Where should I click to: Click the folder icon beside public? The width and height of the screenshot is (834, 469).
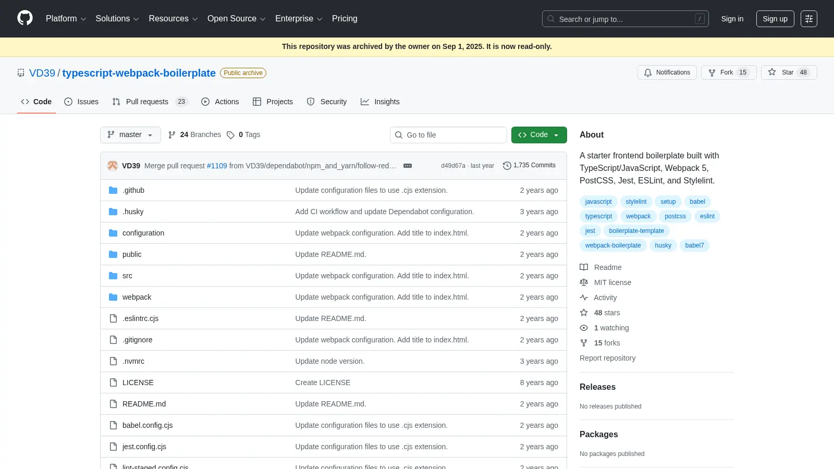(x=113, y=254)
